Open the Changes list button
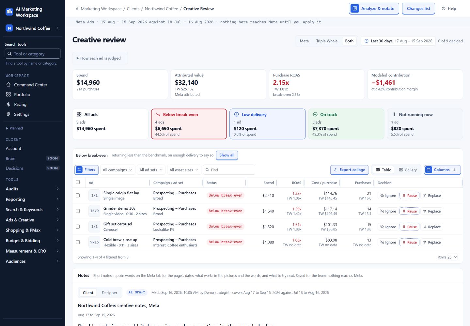 coord(418,8)
